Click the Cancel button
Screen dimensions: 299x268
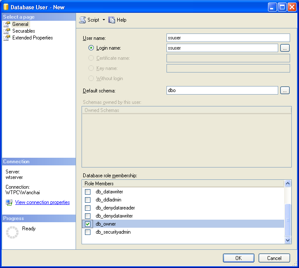point(274,258)
